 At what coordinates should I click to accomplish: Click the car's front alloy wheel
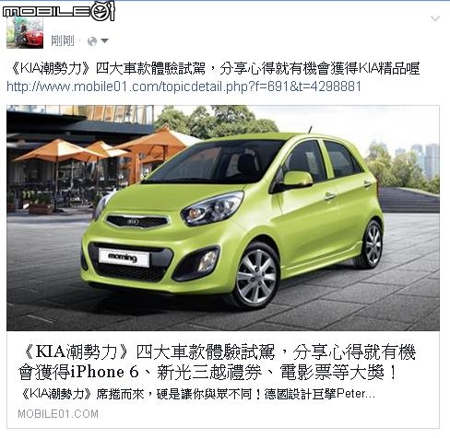[256, 276]
